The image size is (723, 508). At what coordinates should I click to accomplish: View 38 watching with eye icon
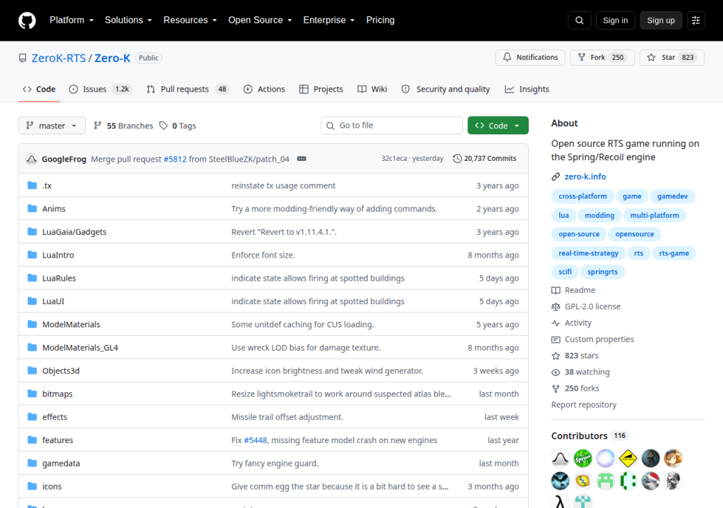[580, 372]
